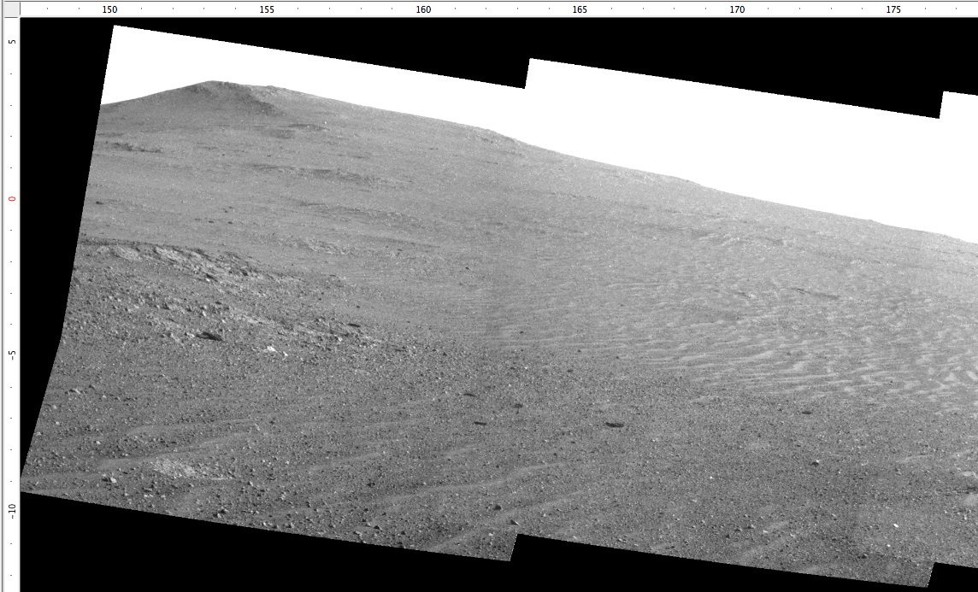Click the -5 mark on the vertical ruler
This screenshot has height=592, width=978.
click(12, 354)
